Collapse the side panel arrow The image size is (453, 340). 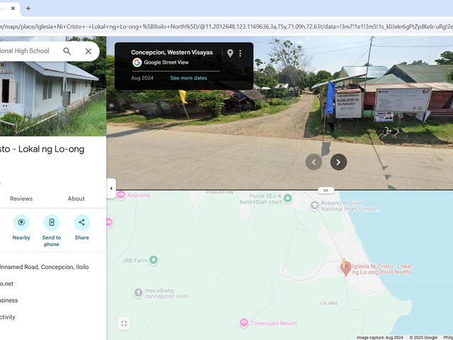coord(111,188)
